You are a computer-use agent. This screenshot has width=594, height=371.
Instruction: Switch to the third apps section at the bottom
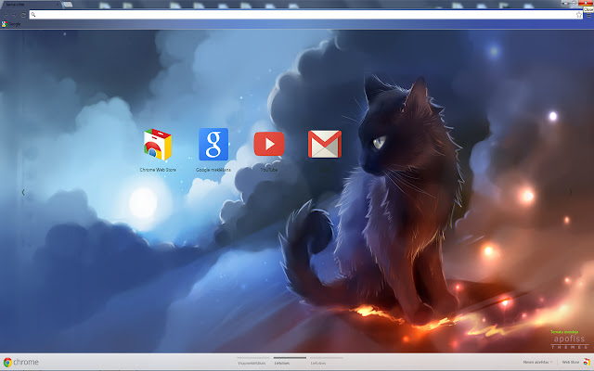point(327,361)
